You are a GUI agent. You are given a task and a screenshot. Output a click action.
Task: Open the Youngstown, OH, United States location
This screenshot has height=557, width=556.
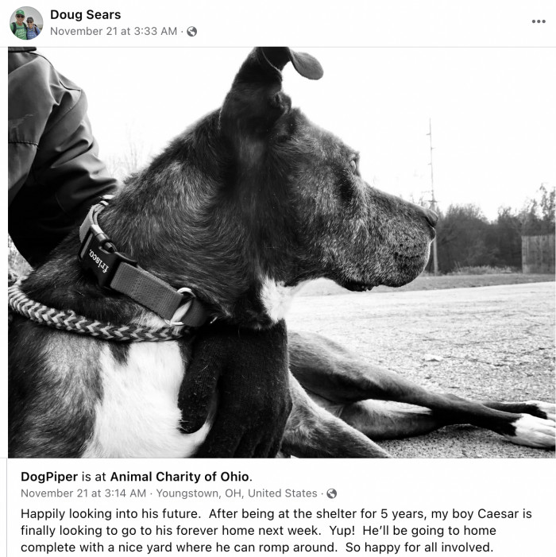(237, 493)
